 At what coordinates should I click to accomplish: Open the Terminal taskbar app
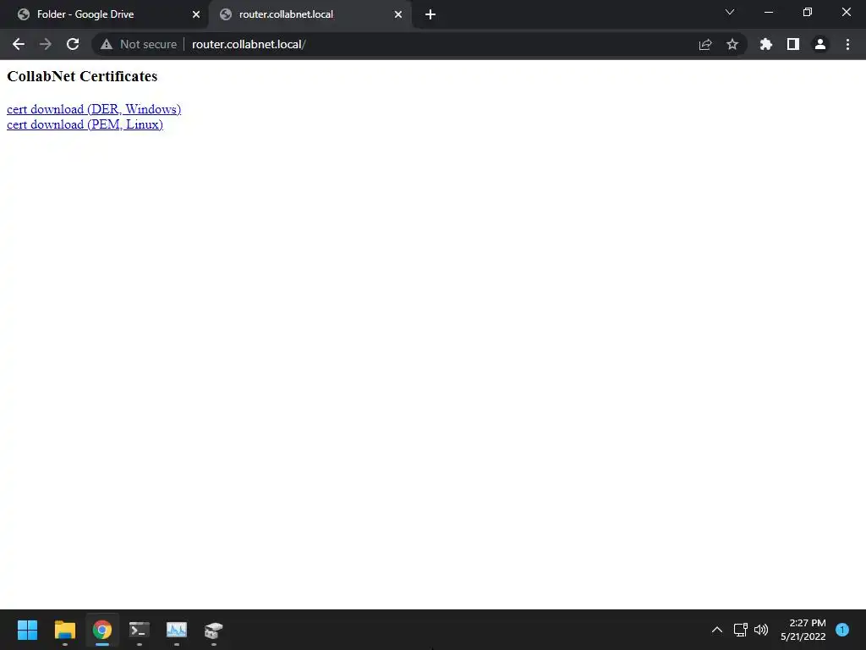pyautogui.click(x=140, y=630)
